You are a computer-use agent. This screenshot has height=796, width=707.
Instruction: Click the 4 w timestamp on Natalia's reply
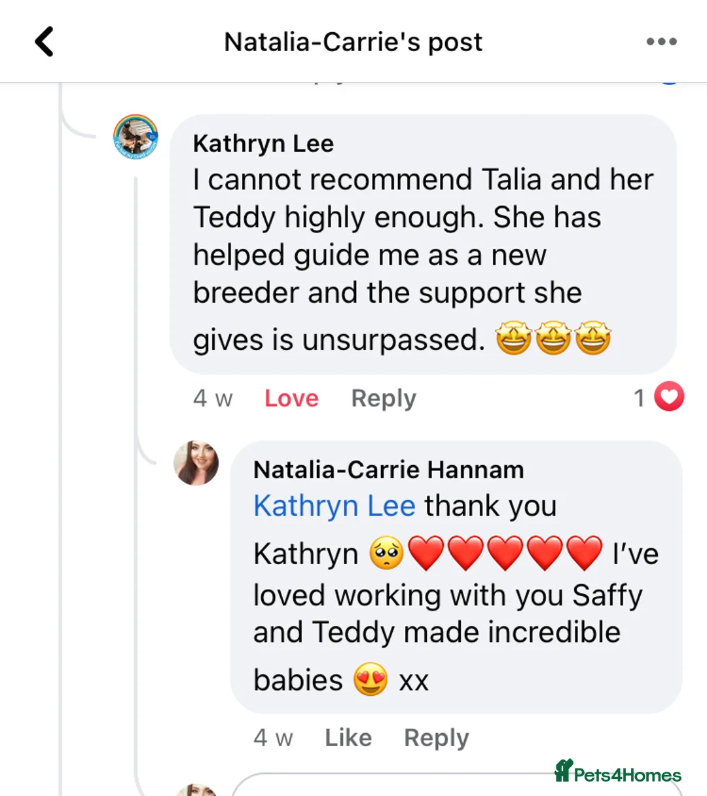[273, 737]
